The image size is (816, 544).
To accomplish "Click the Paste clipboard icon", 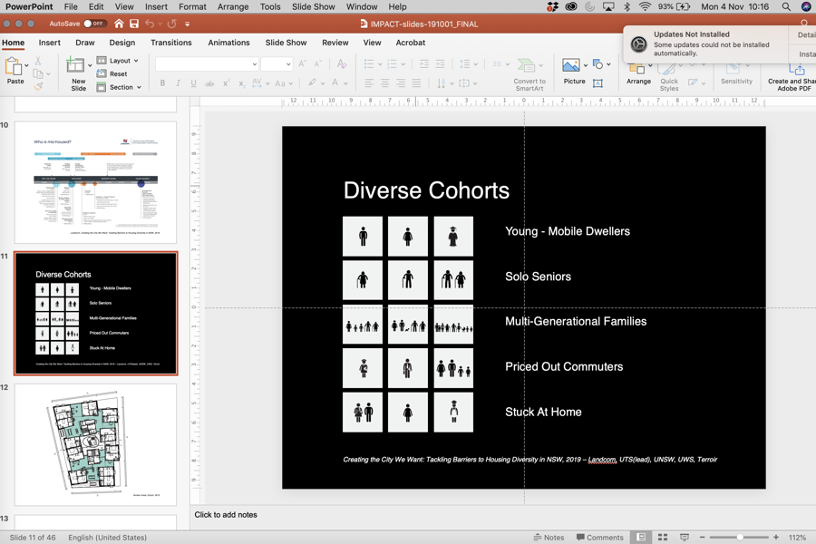I will (15, 68).
